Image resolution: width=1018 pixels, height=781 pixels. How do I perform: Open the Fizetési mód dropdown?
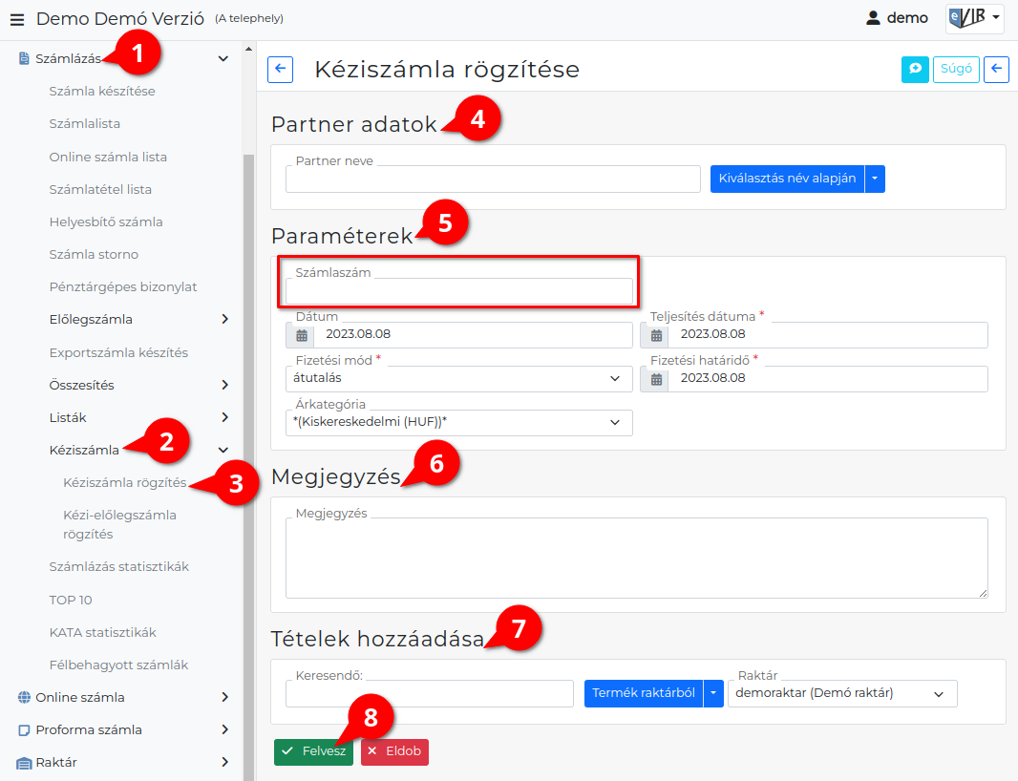click(459, 378)
